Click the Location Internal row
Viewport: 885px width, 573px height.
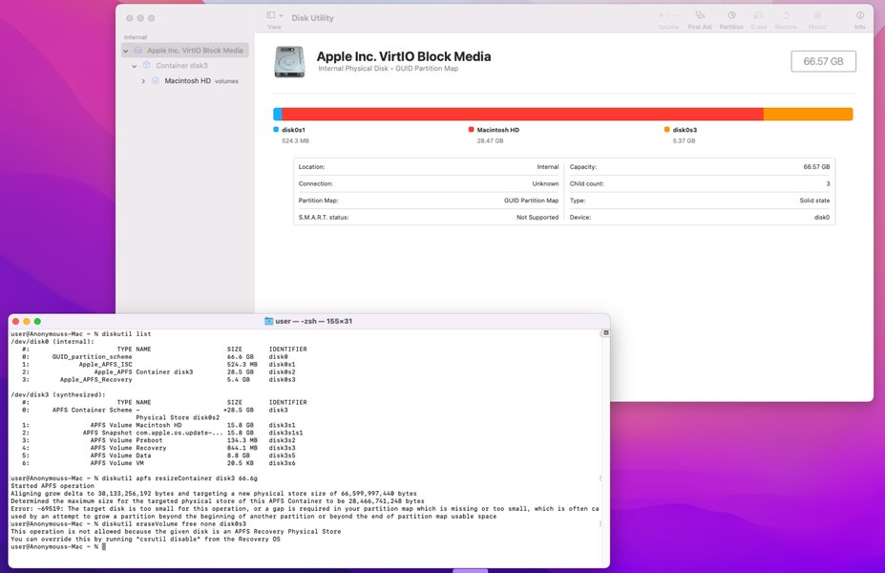[x=429, y=167]
